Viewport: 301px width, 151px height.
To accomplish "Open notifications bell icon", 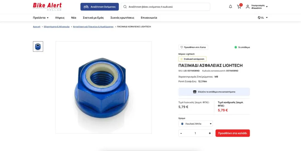I will [x=230, y=7].
